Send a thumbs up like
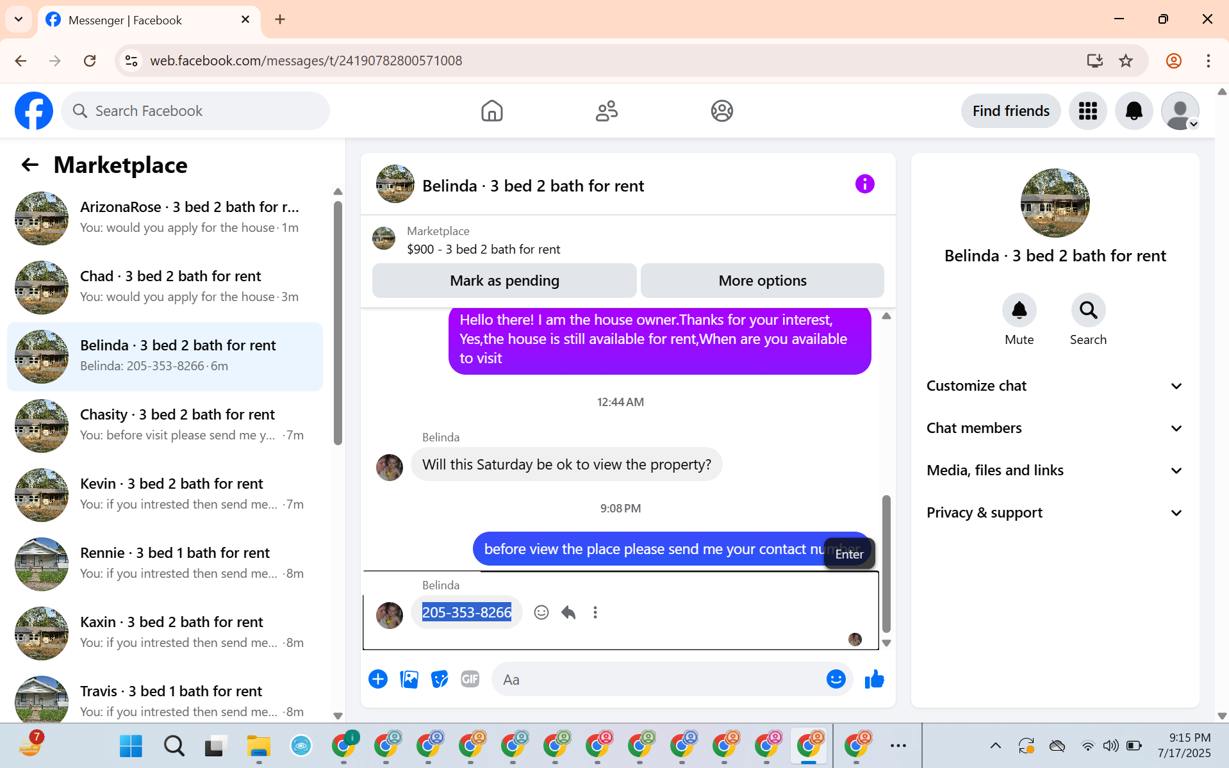Viewport: 1229px width, 768px height. (874, 679)
